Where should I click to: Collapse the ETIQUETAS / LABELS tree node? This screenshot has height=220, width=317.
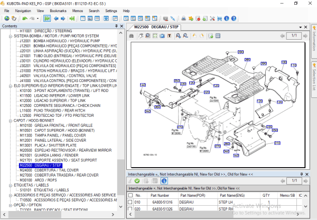[11, 186]
